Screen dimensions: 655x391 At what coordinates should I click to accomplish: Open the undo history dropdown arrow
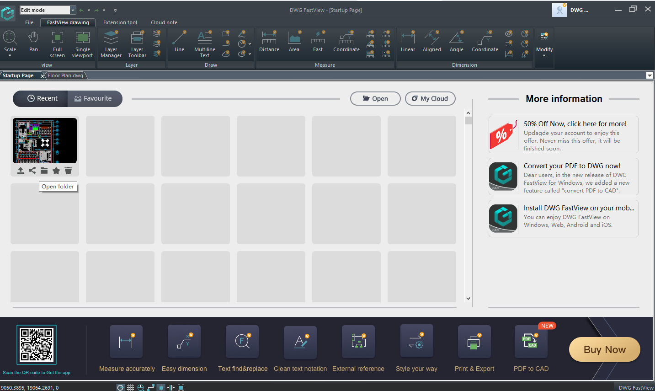[x=89, y=10]
